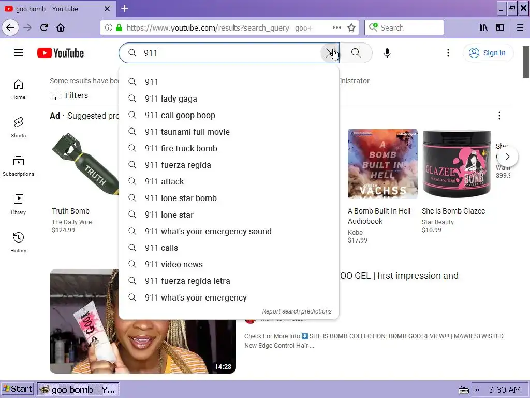Select suggestion '911 lone star'
This screenshot has width=530, height=398.
point(229,215)
